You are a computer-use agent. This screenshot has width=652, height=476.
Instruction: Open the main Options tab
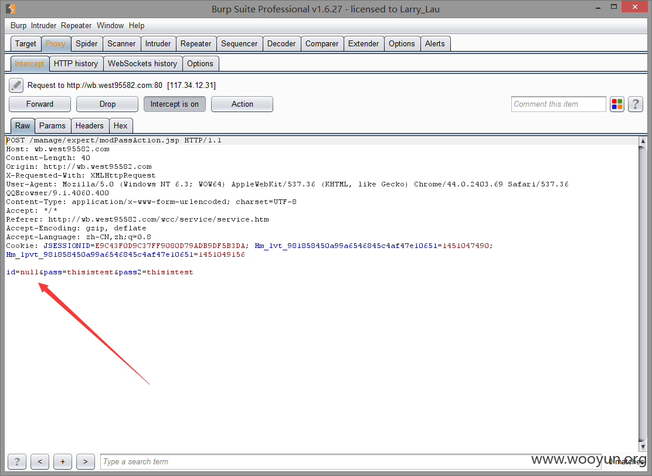click(x=402, y=43)
